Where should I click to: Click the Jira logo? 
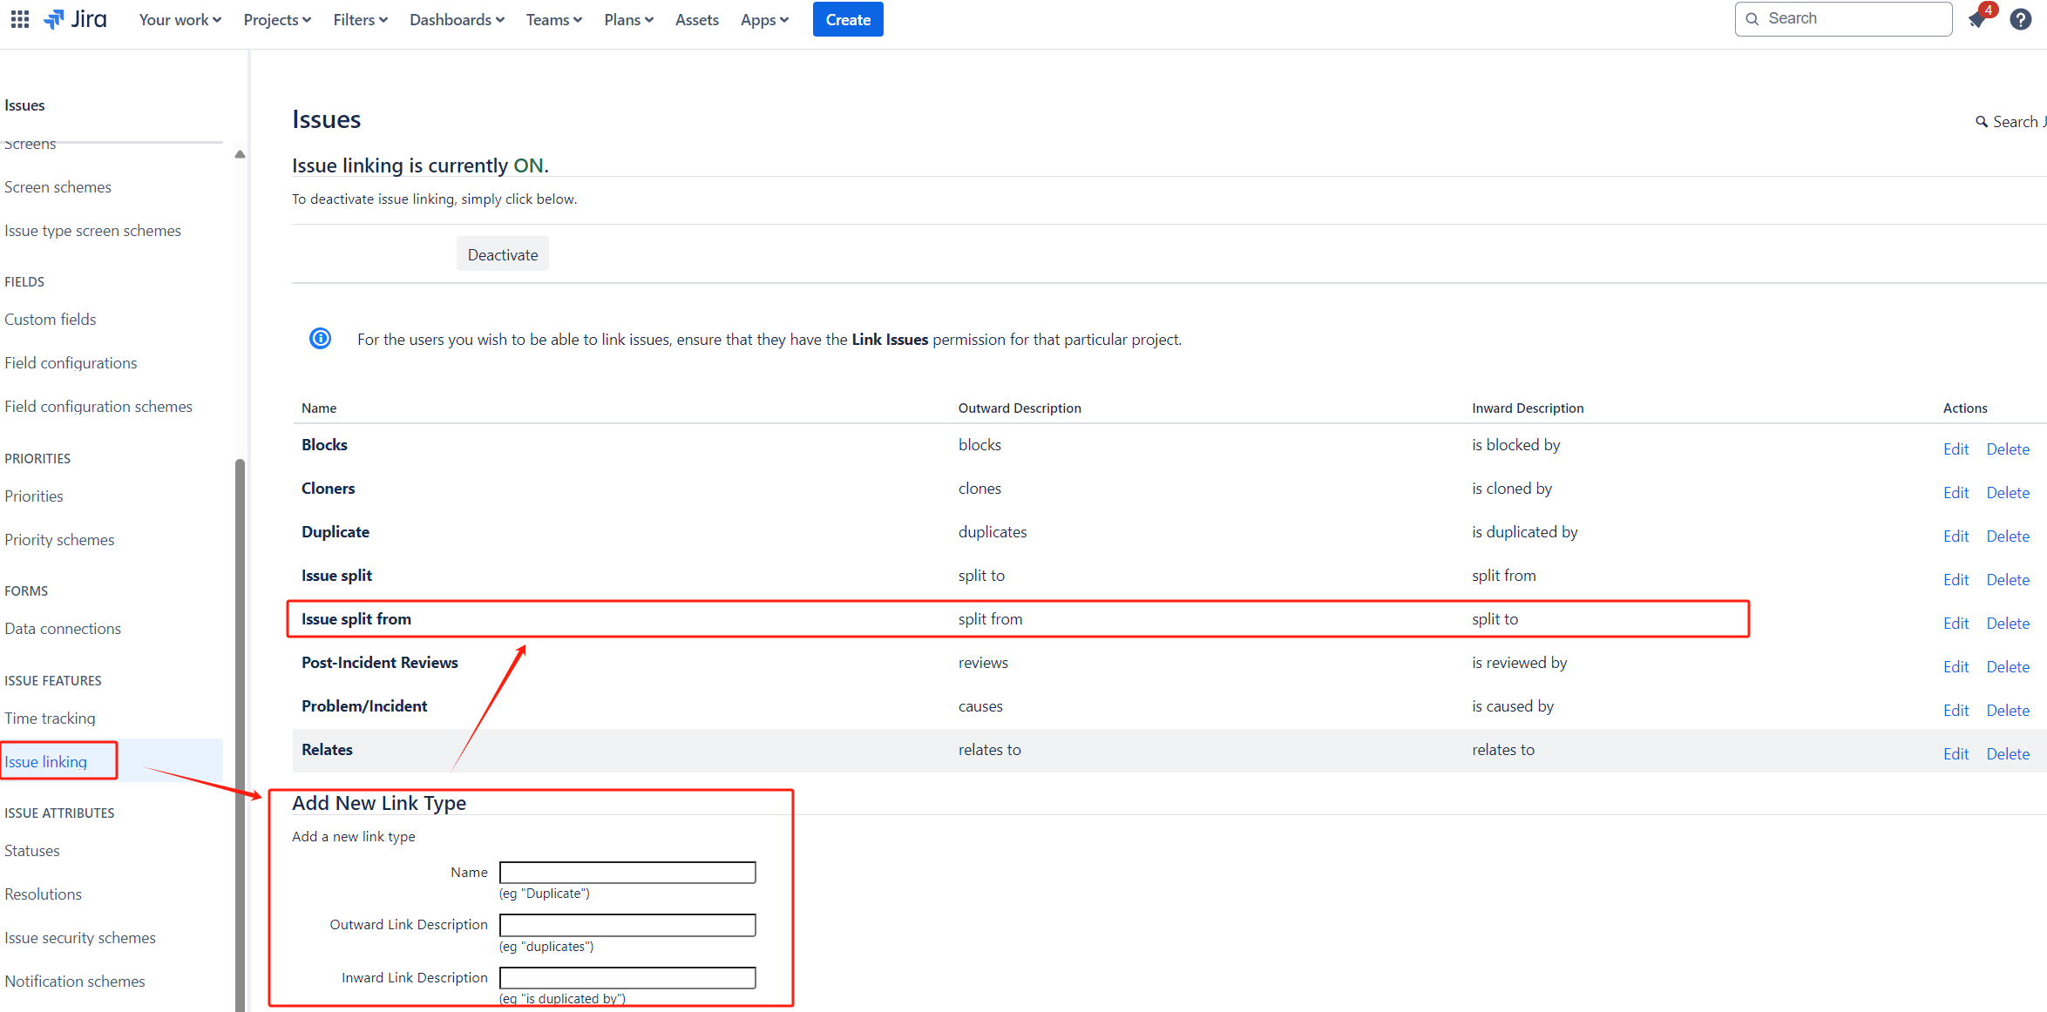76,19
